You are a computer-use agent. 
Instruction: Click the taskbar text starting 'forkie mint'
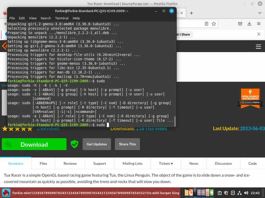(96, 193)
